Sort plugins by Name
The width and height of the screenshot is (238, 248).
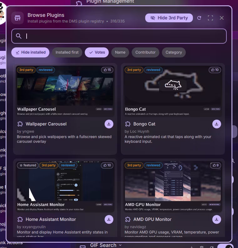pyautogui.click(x=120, y=52)
